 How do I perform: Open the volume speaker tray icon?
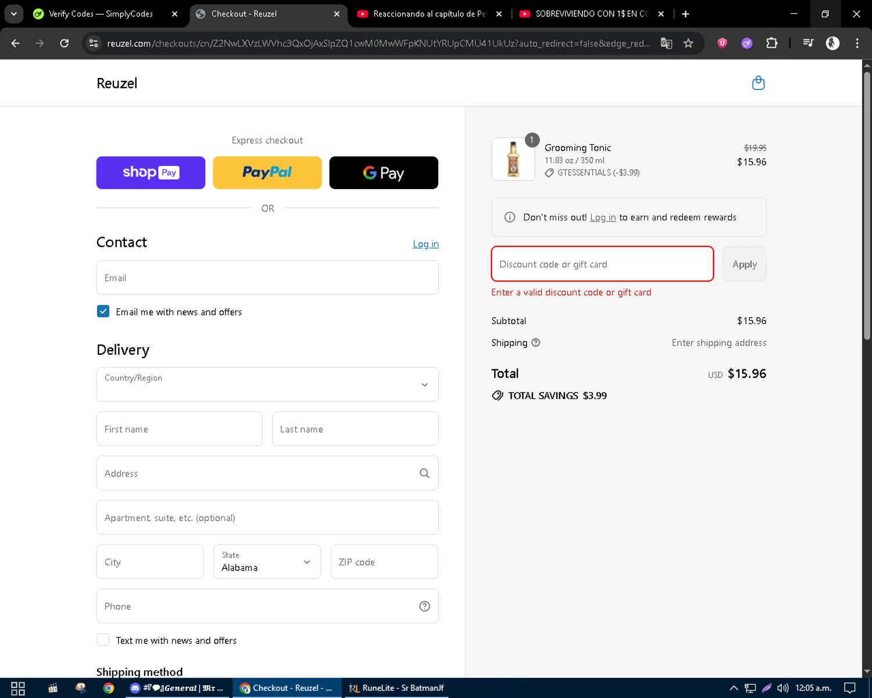coord(782,688)
